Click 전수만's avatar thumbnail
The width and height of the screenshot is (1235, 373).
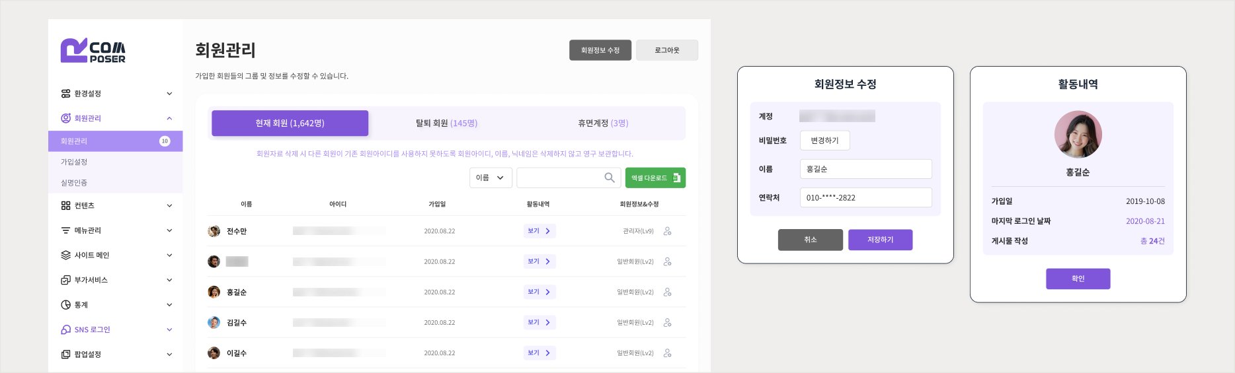point(214,231)
